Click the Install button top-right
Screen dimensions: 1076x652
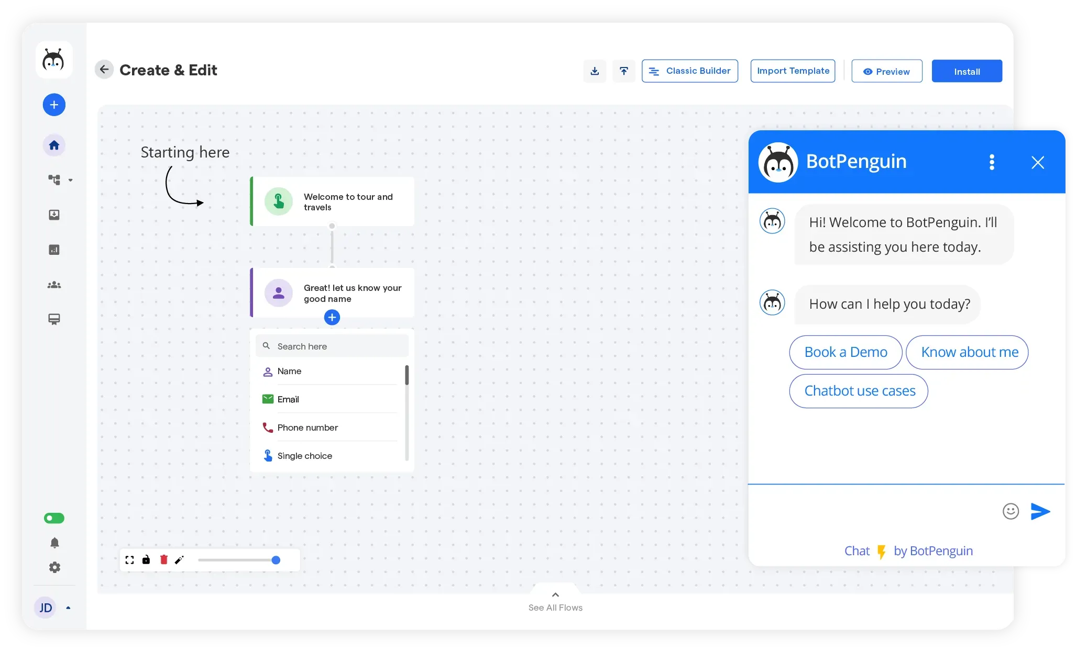tap(967, 71)
